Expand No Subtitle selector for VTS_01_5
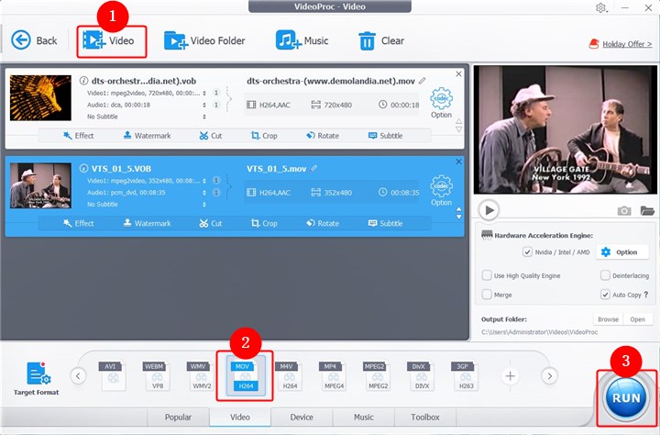Screen dimensions: 660x435 [x=204, y=204]
